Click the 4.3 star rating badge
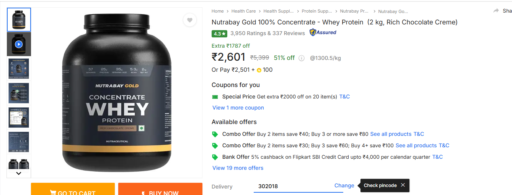Screen dimensions: 512x195 [x=220, y=34]
